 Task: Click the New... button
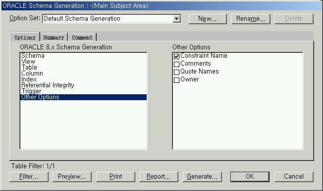[x=208, y=19]
